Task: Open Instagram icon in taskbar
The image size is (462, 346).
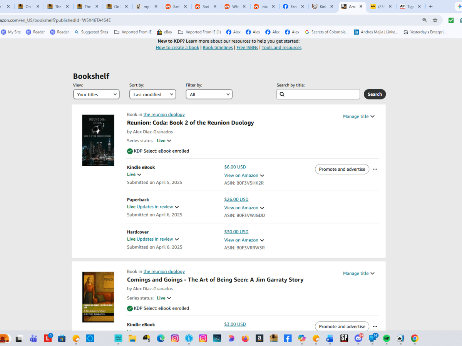Action: (x=175, y=338)
